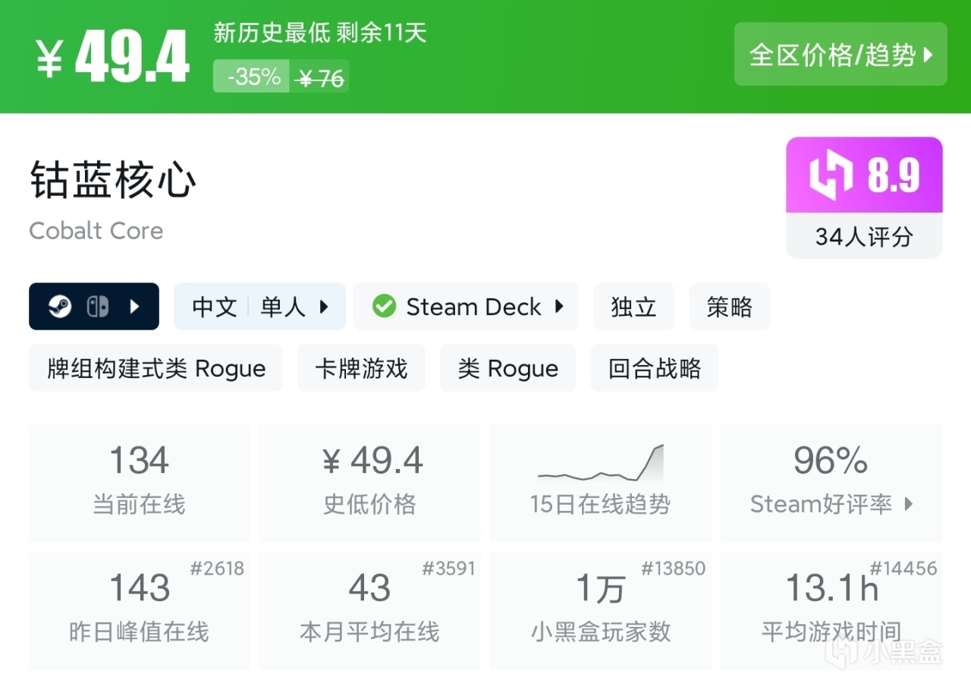Open the 34人评分 rating count
Image resolution: width=971 pixels, height=687 pixels.
[864, 237]
